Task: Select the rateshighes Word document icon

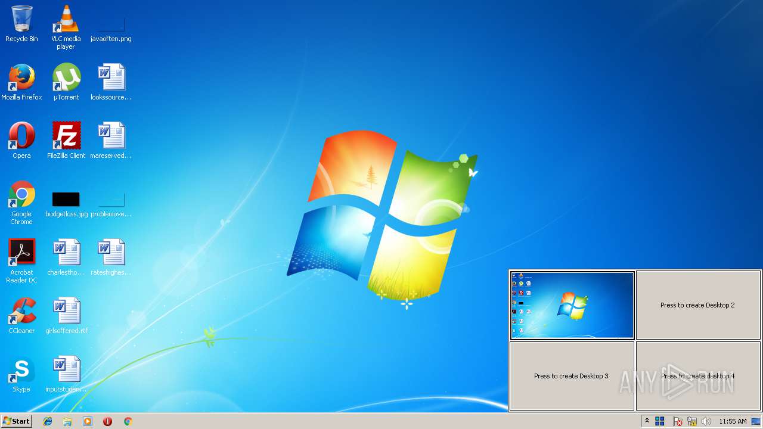Action: coord(111,257)
